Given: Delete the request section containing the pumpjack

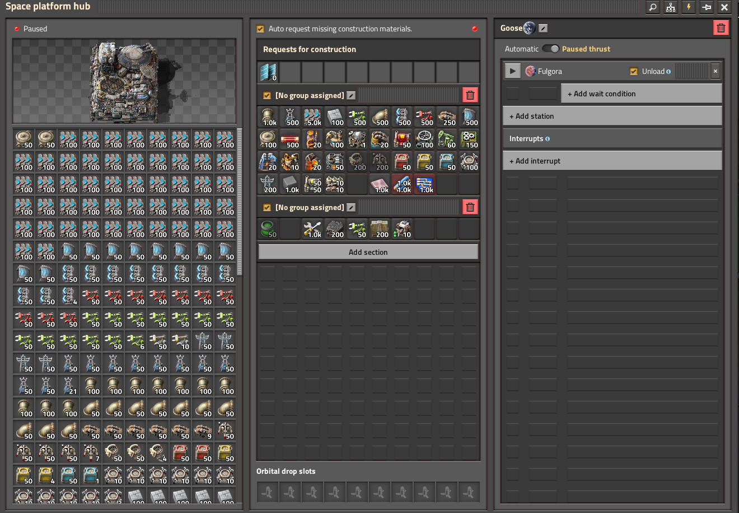Looking at the screenshot, I should pos(470,95).
